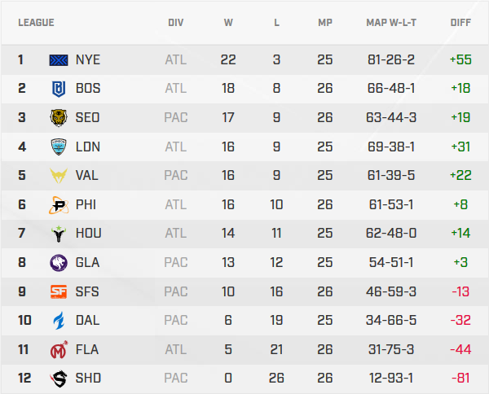Click the MAP W-L-T column header

tap(390, 23)
